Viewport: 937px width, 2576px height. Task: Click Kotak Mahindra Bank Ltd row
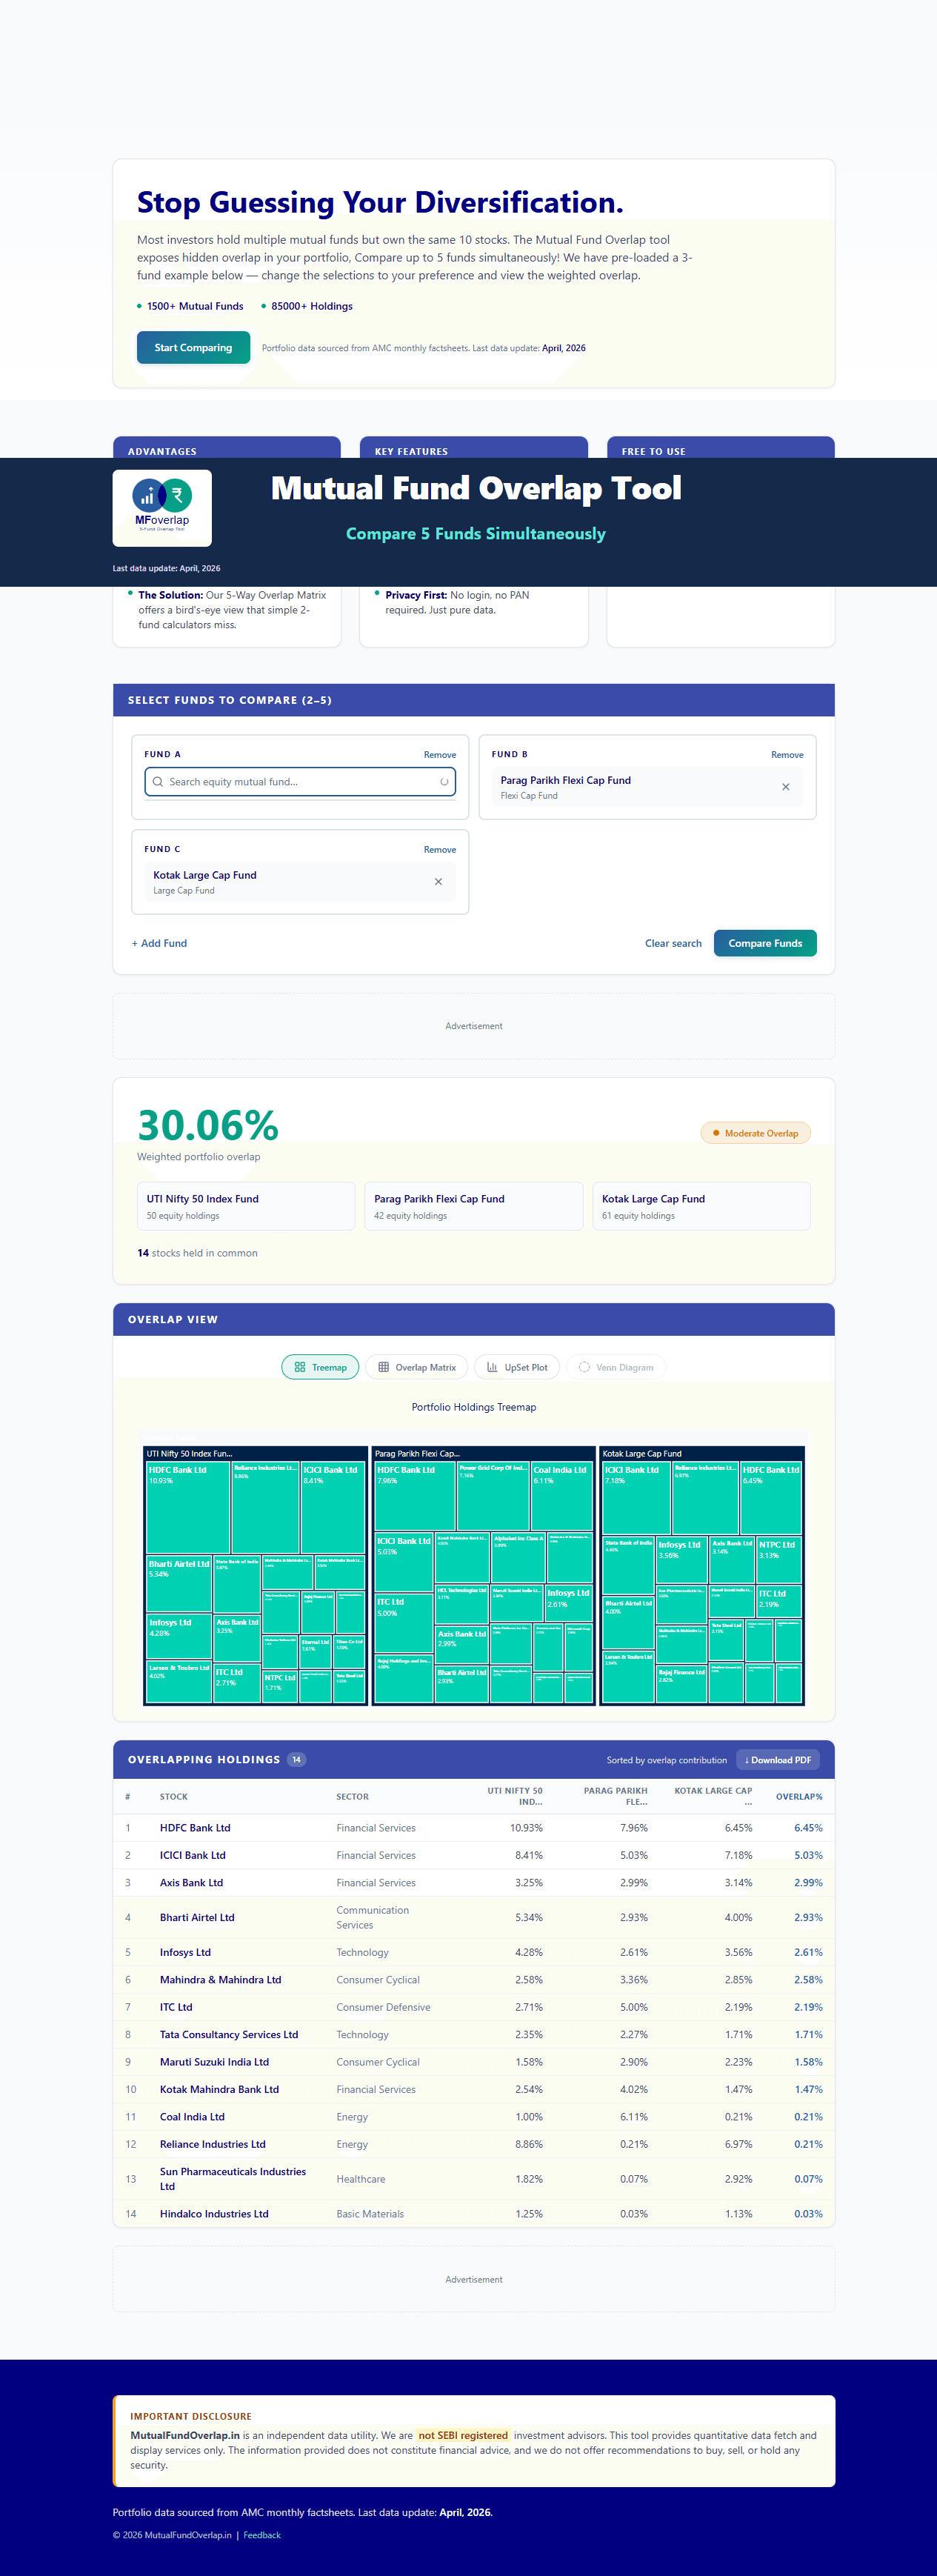point(474,2089)
